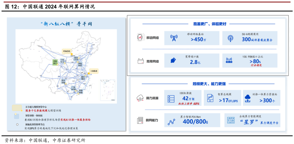Click the 覆盖更广、体验更好 section heading
The height and width of the screenshot is (144, 294).
click(x=210, y=24)
